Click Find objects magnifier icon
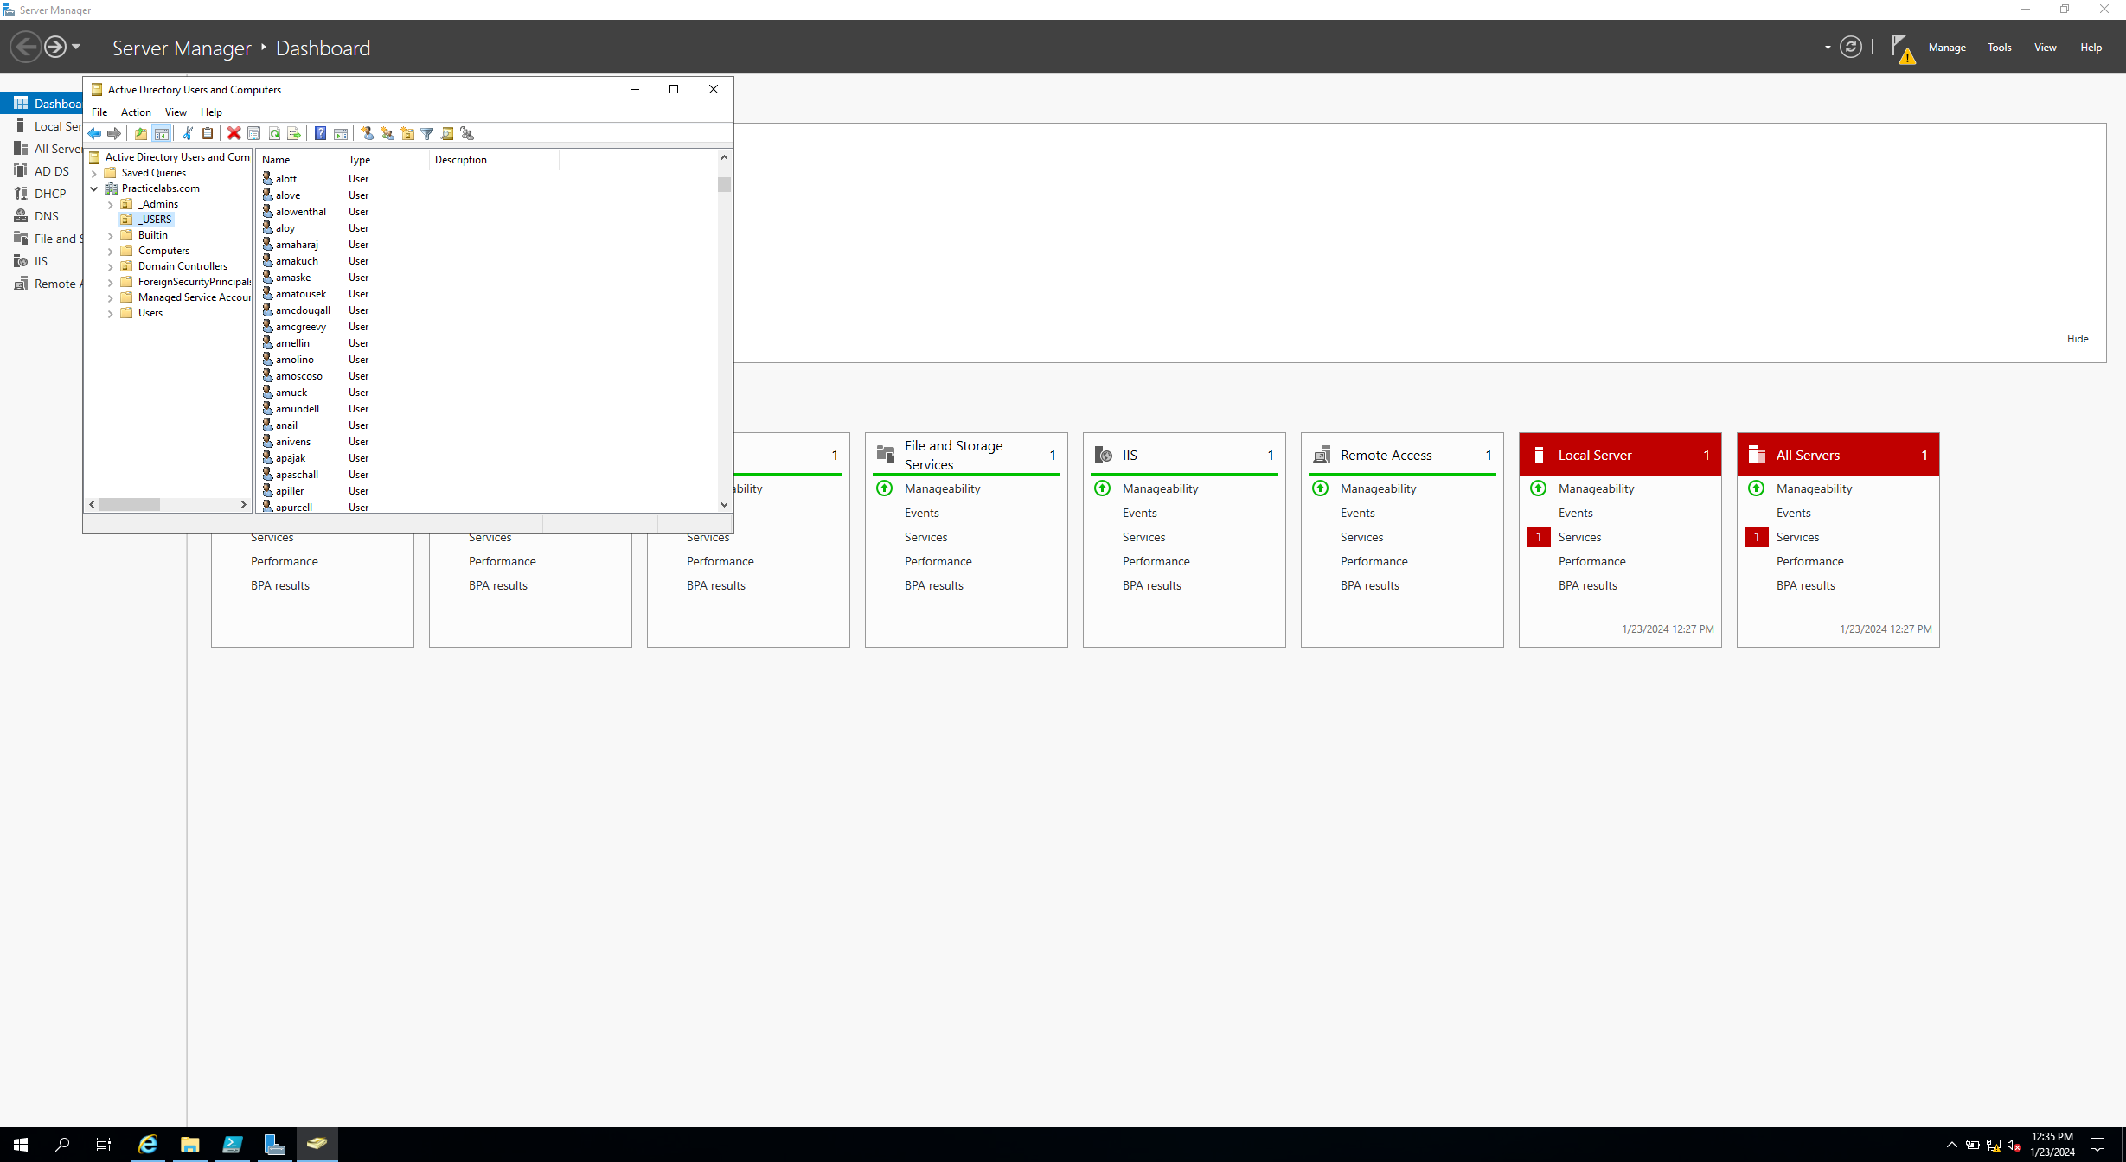The width and height of the screenshot is (2126, 1162). 447,133
